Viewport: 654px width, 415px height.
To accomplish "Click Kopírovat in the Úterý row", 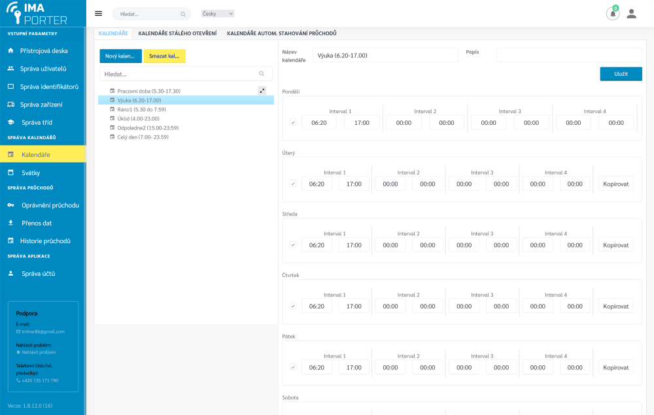I will point(615,184).
